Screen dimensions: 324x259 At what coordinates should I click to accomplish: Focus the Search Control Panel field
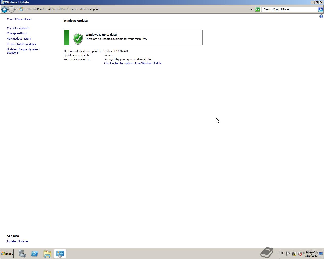point(290,9)
